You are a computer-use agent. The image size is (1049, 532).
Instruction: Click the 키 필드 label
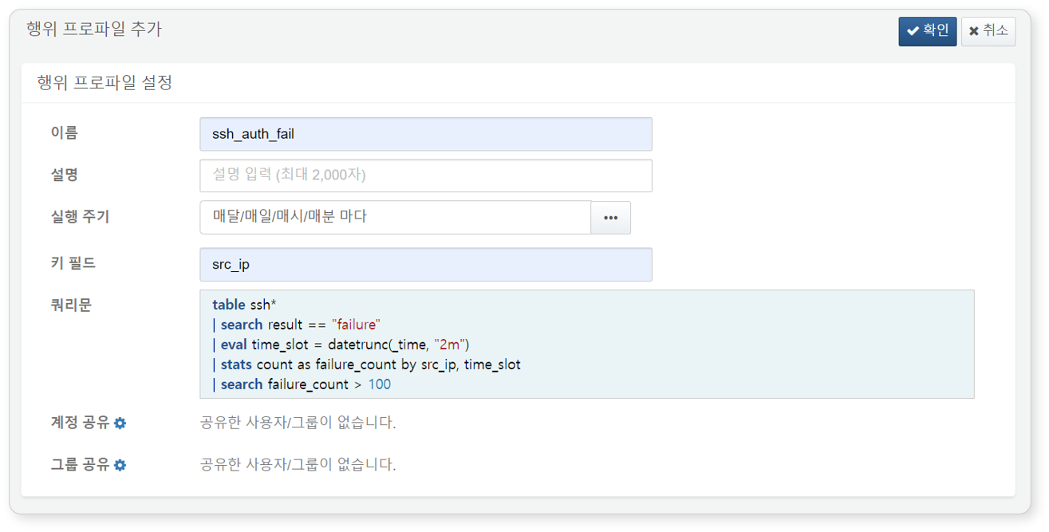tap(73, 263)
